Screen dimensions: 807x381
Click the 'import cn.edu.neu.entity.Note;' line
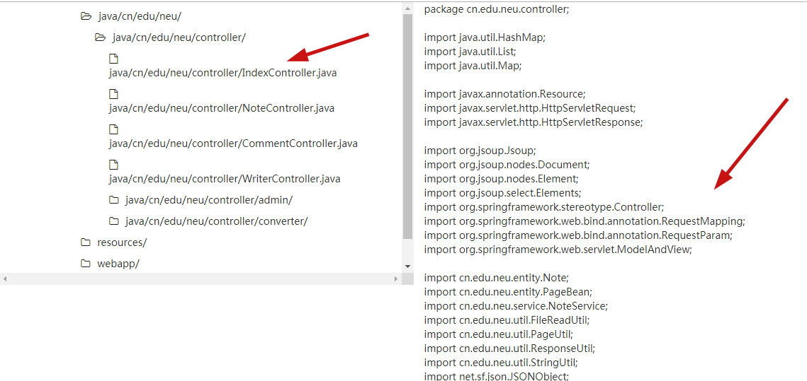[x=496, y=278]
